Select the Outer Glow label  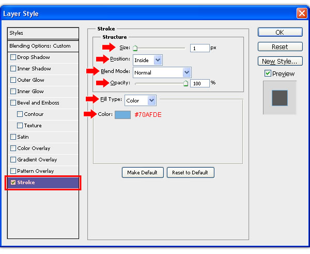[30, 80]
